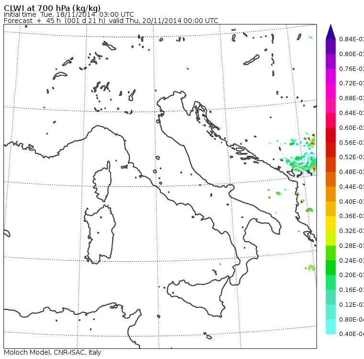Click the 0.40E-04 legend label
Screen dimensions: 364x359
pyautogui.click(x=352, y=334)
